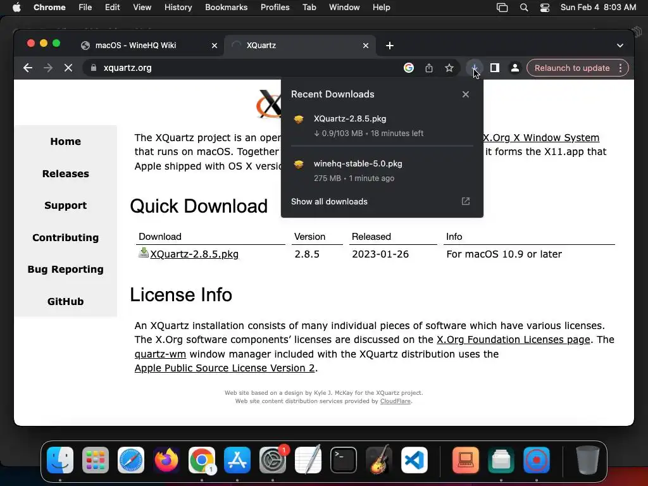Open Control Center in menu bar
Screen dimensions: 648x486
click(545, 8)
